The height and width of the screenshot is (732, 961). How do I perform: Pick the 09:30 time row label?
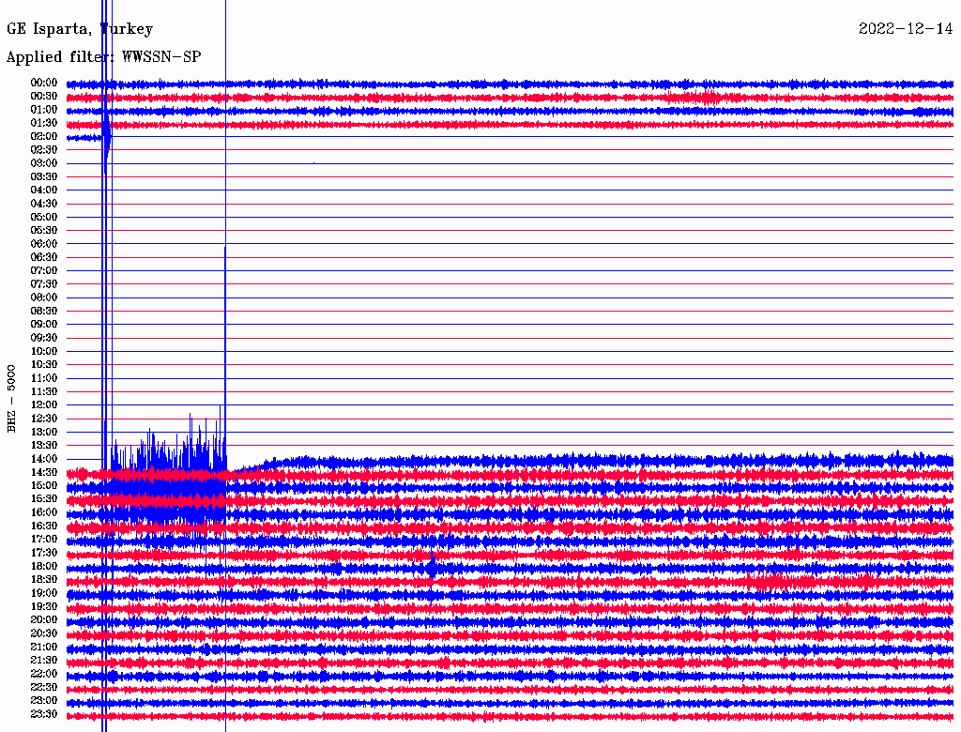pos(44,338)
